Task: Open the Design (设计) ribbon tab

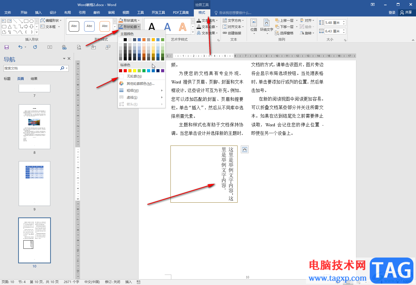Action: [53, 13]
